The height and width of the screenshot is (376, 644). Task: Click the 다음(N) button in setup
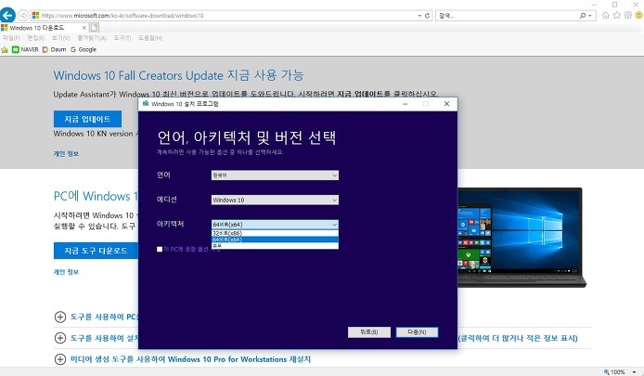point(417,332)
